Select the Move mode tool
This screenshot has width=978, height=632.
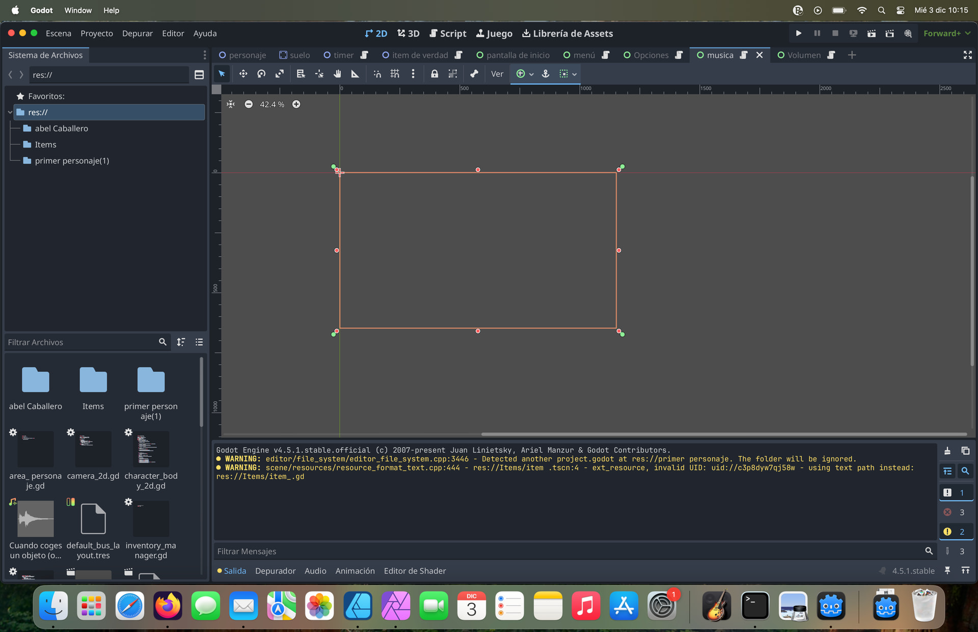click(243, 74)
